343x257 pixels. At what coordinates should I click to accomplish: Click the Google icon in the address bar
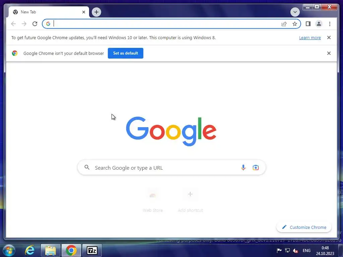pyautogui.click(x=48, y=24)
